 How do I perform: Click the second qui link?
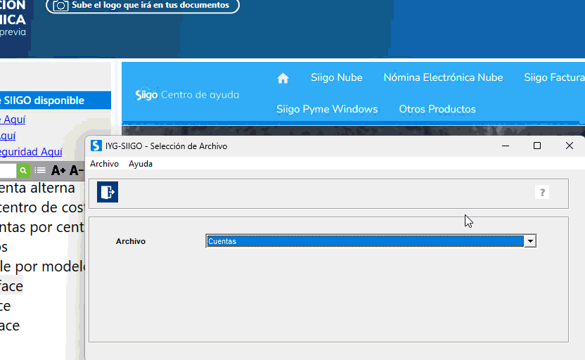(8, 136)
